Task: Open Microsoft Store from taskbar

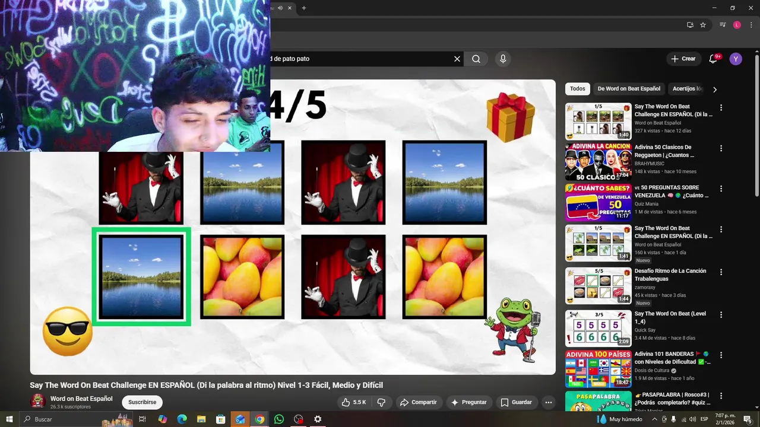Action: coord(221,419)
